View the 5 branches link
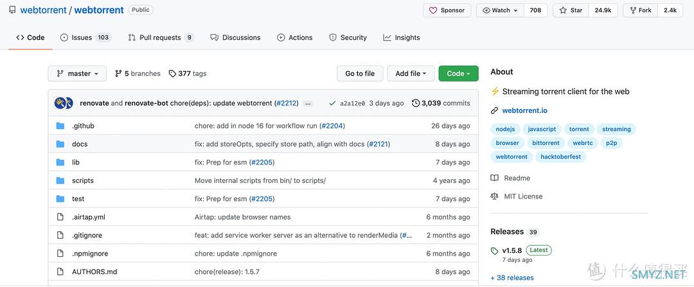The height and width of the screenshot is (287, 694). pos(138,73)
